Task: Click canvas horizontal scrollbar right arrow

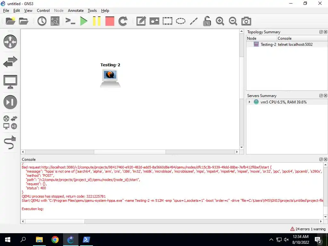Action: pos(237,152)
